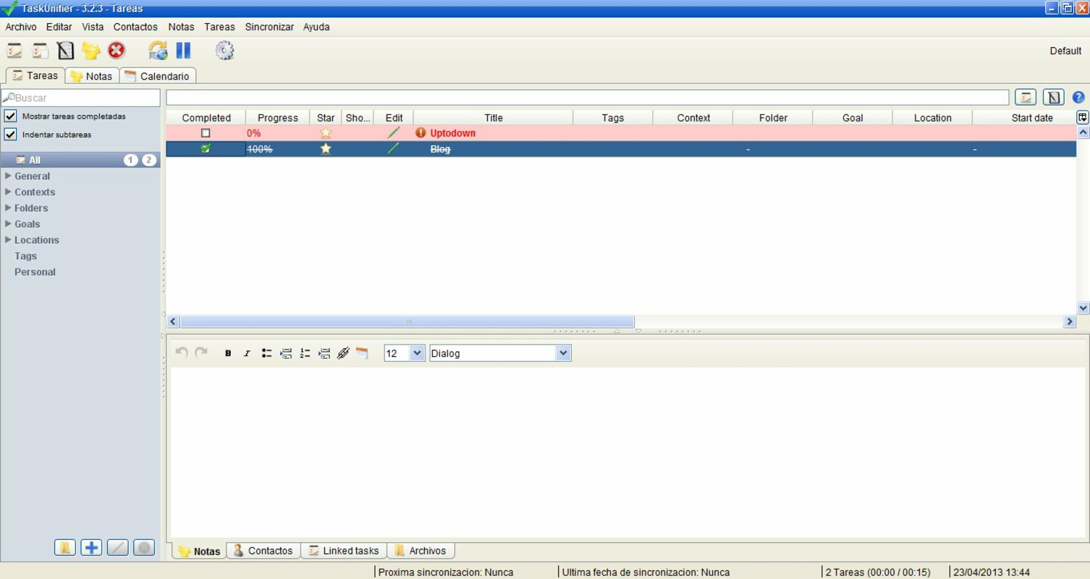Select the Add Task toolbar icon

click(x=14, y=50)
